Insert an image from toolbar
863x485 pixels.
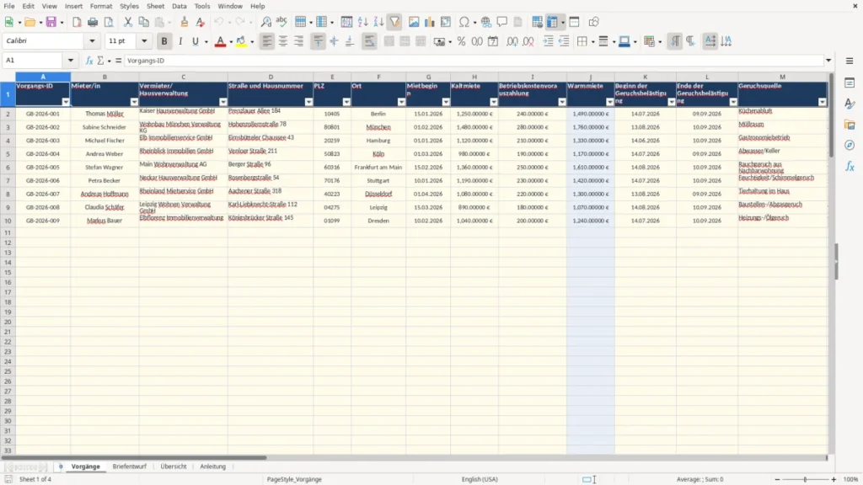[x=414, y=22]
